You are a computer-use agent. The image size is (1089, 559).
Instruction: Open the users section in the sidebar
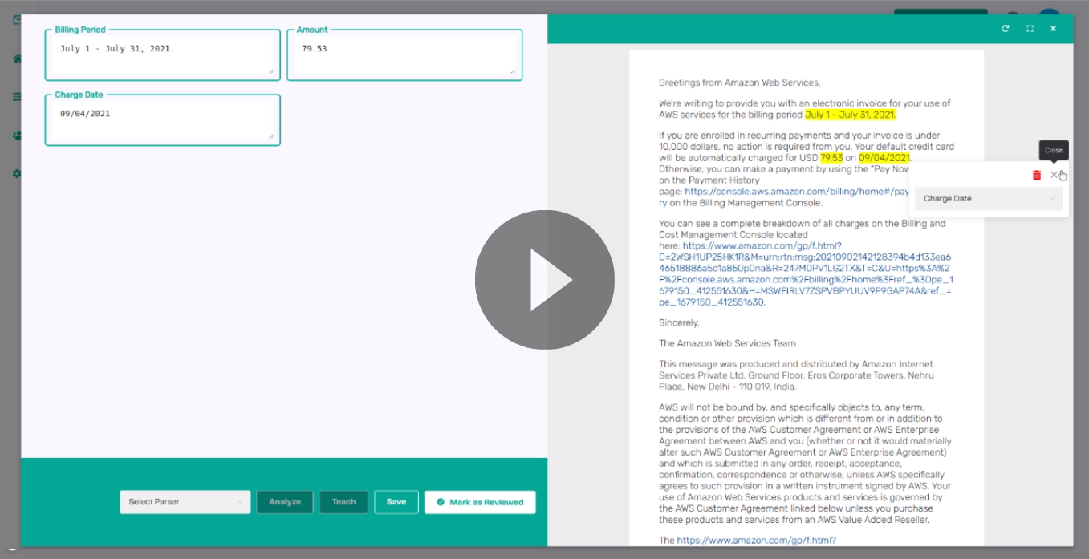tap(17, 136)
